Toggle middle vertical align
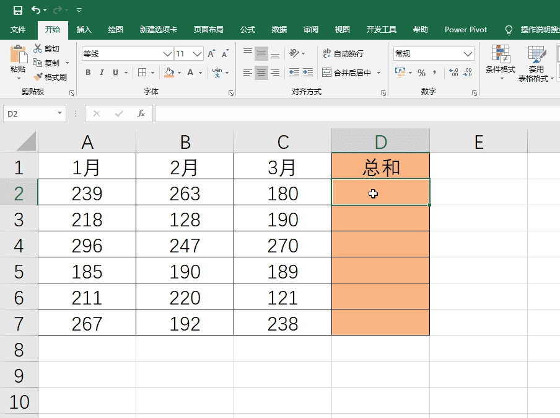Screen dimensions: 560x418 pyautogui.click(x=261, y=54)
